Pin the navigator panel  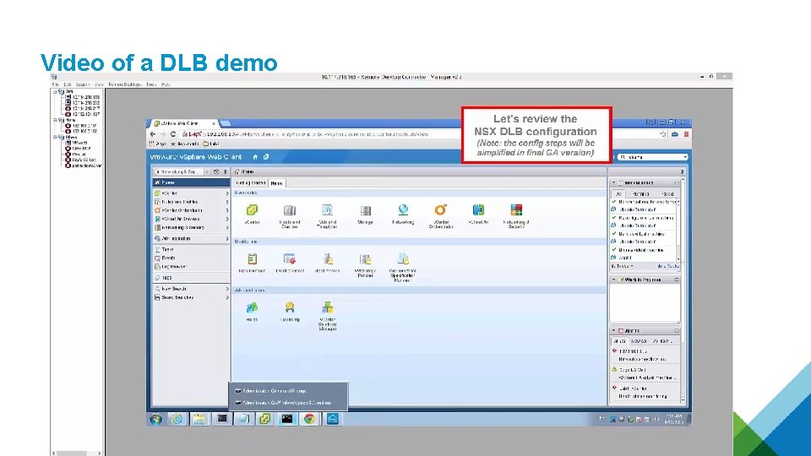click(x=225, y=171)
